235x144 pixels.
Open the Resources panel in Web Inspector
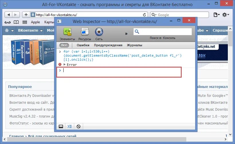(85, 34)
